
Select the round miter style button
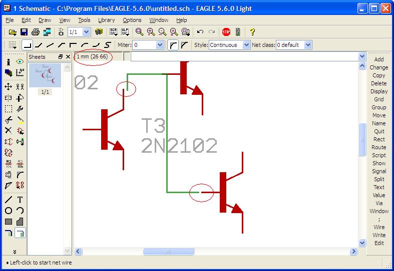[x=173, y=45]
